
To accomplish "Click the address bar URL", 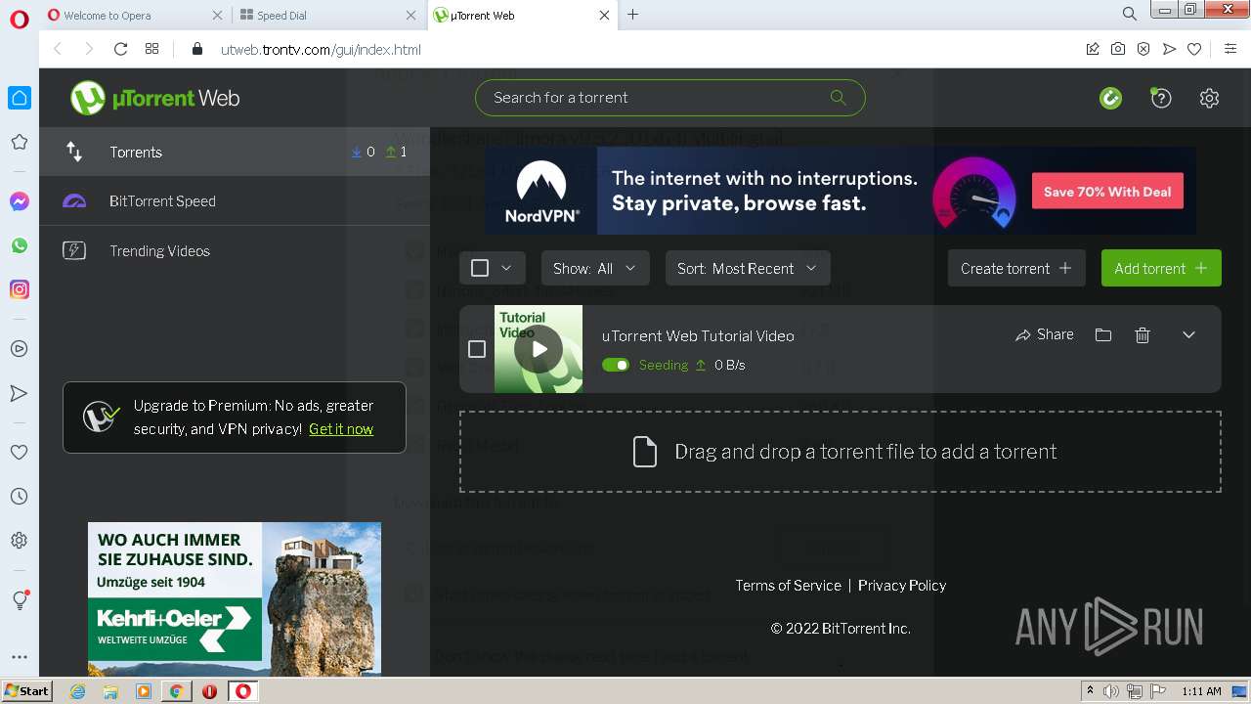I will pos(321,49).
